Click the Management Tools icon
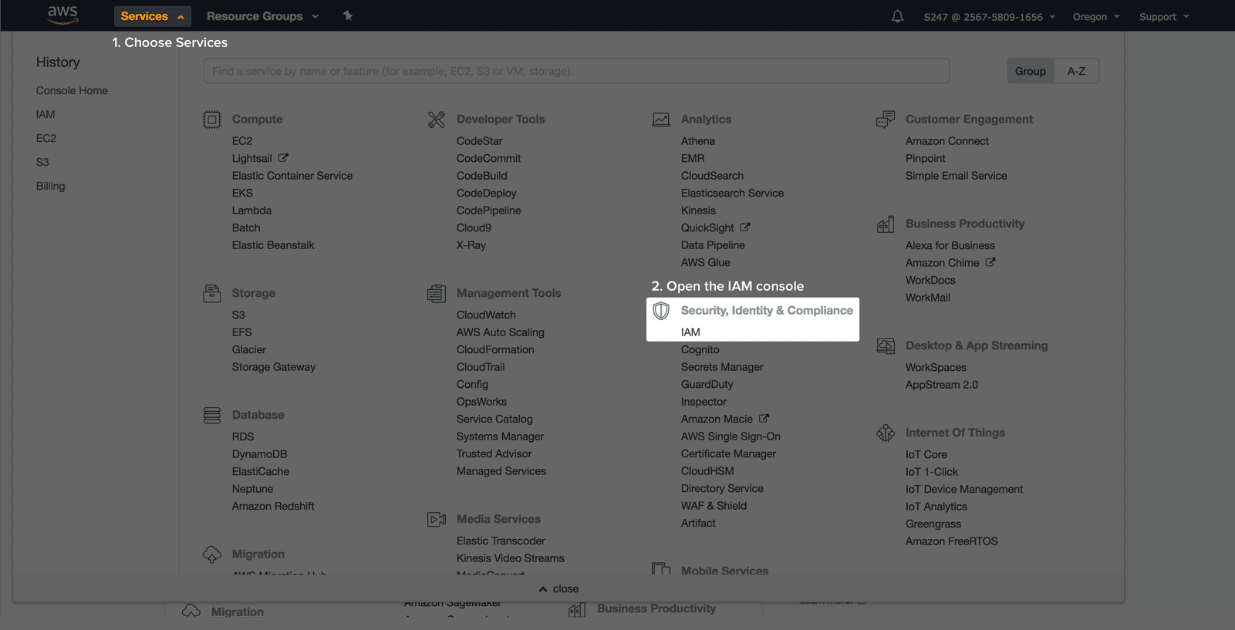 point(437,293)
